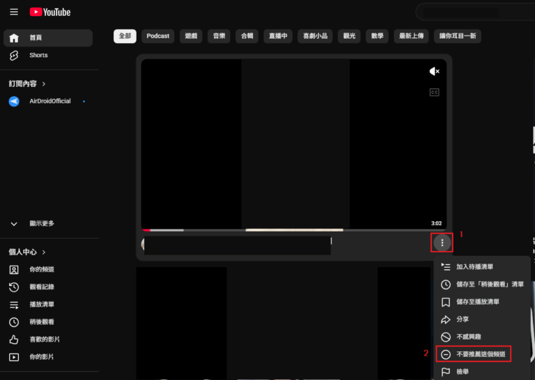Viewport: 535px width, 380px height.
Task: Select the 遊戲 filter chip
Action: [191, 36]
